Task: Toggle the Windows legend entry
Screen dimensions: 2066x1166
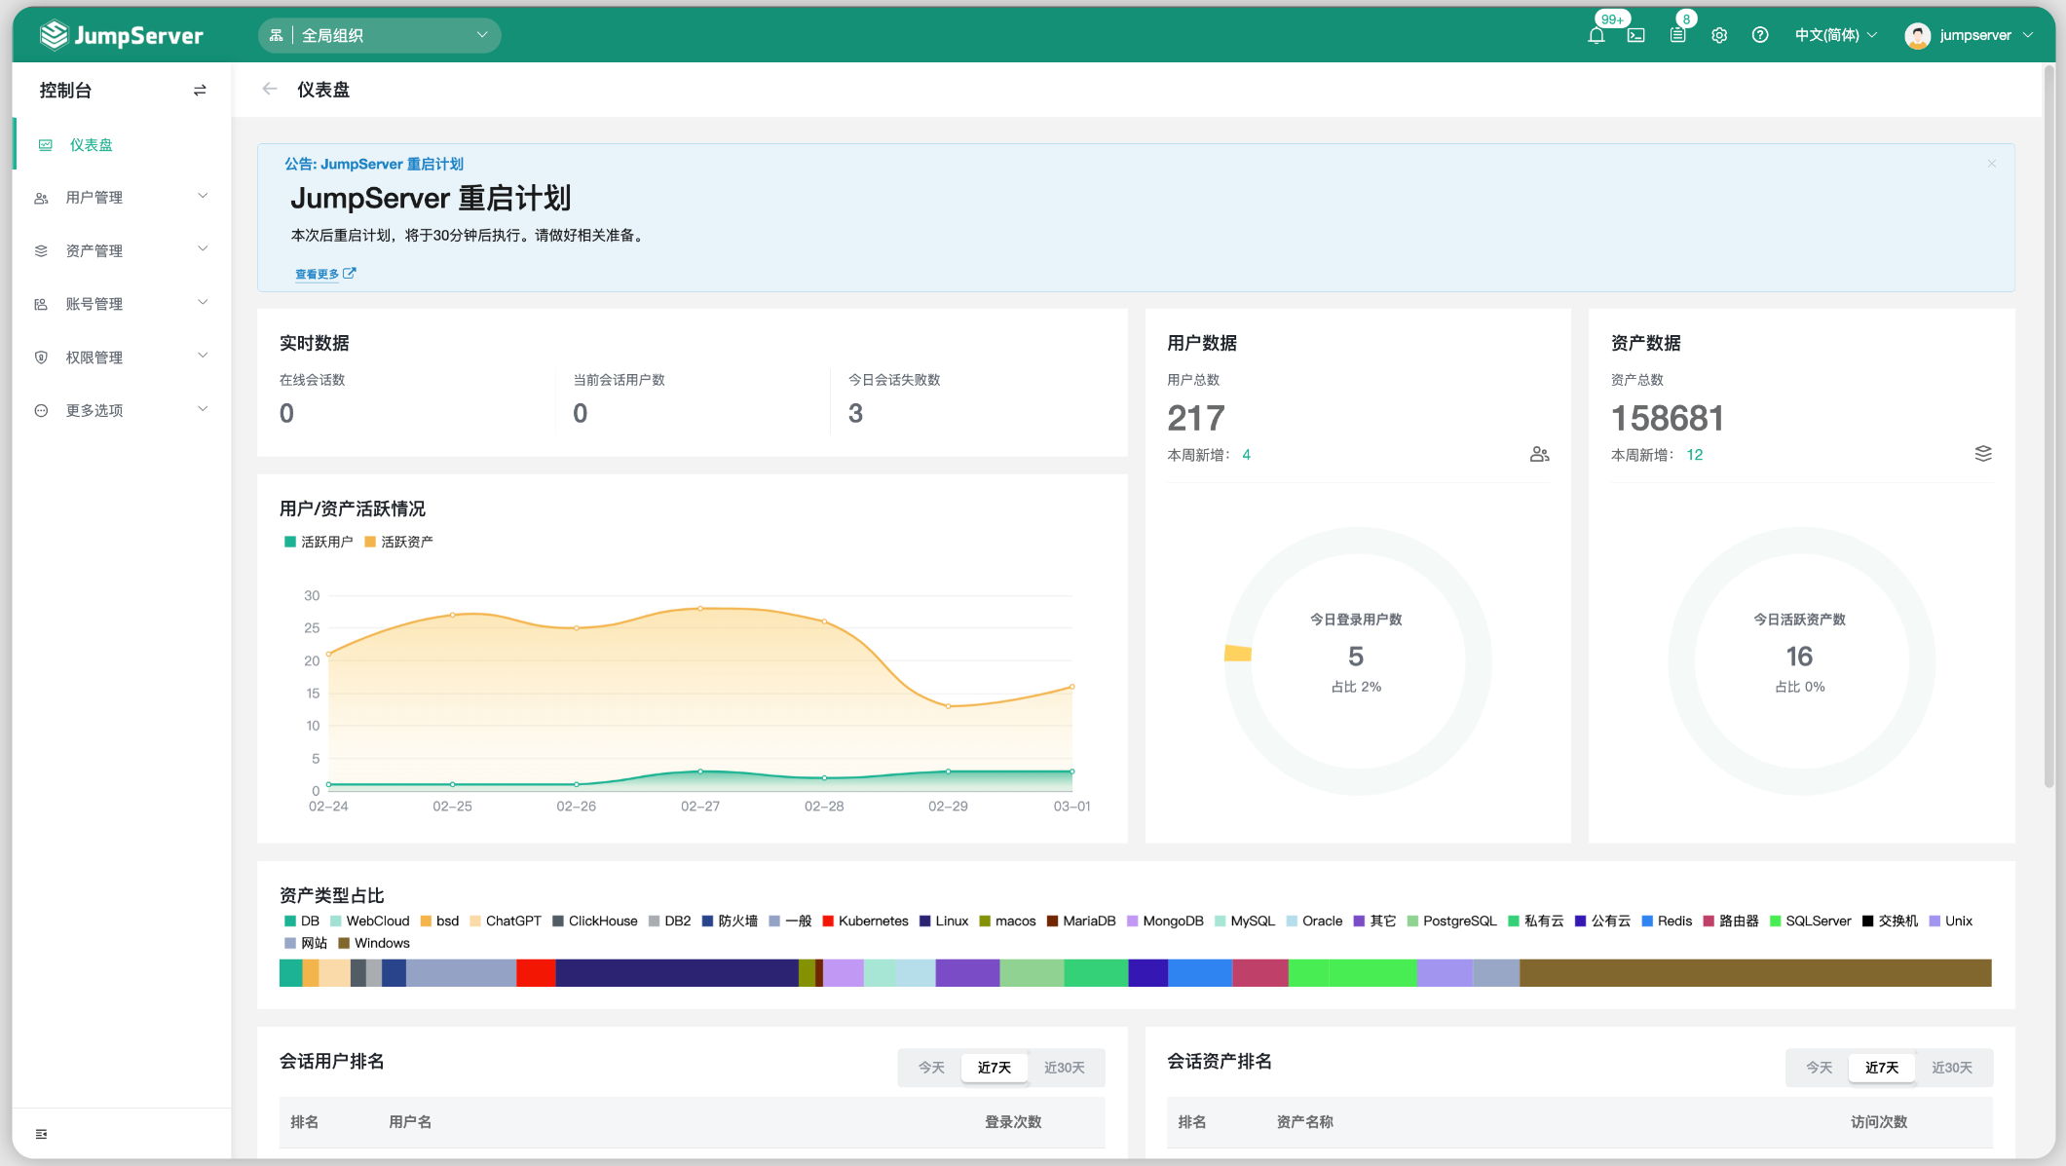Action: [374, 944]
